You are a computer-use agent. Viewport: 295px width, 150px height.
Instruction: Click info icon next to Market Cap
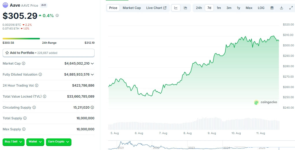tap(24, 63)
